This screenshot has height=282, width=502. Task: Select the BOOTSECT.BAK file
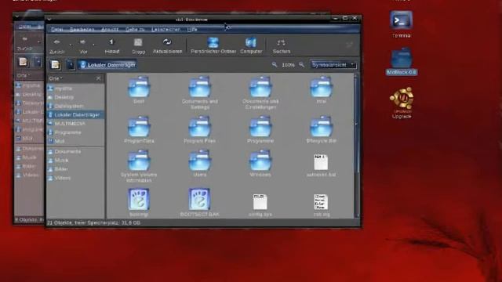(x=199, y=203)
